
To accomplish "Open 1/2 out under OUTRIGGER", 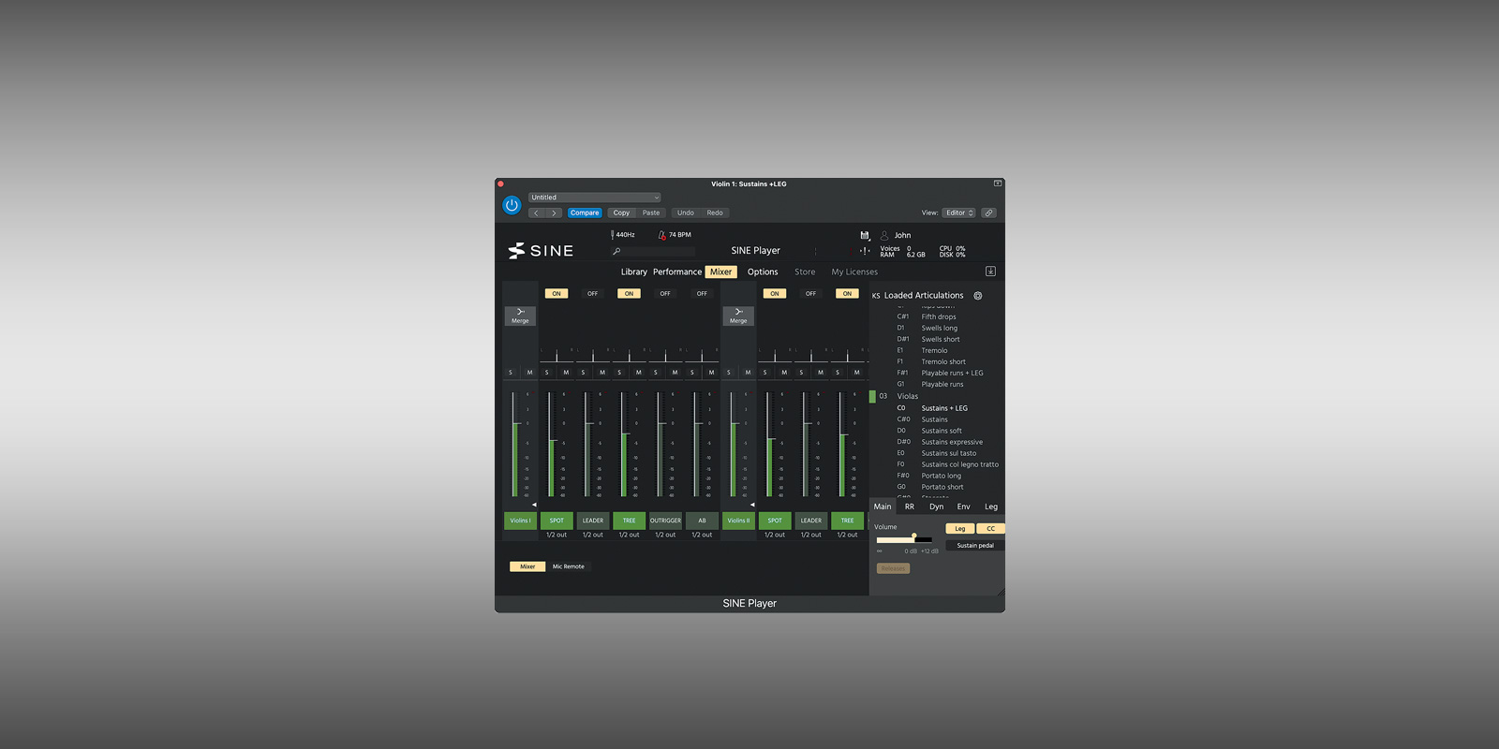I will [665, 535].
